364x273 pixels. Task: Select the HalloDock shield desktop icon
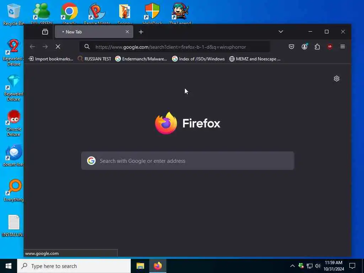point(152,14)
